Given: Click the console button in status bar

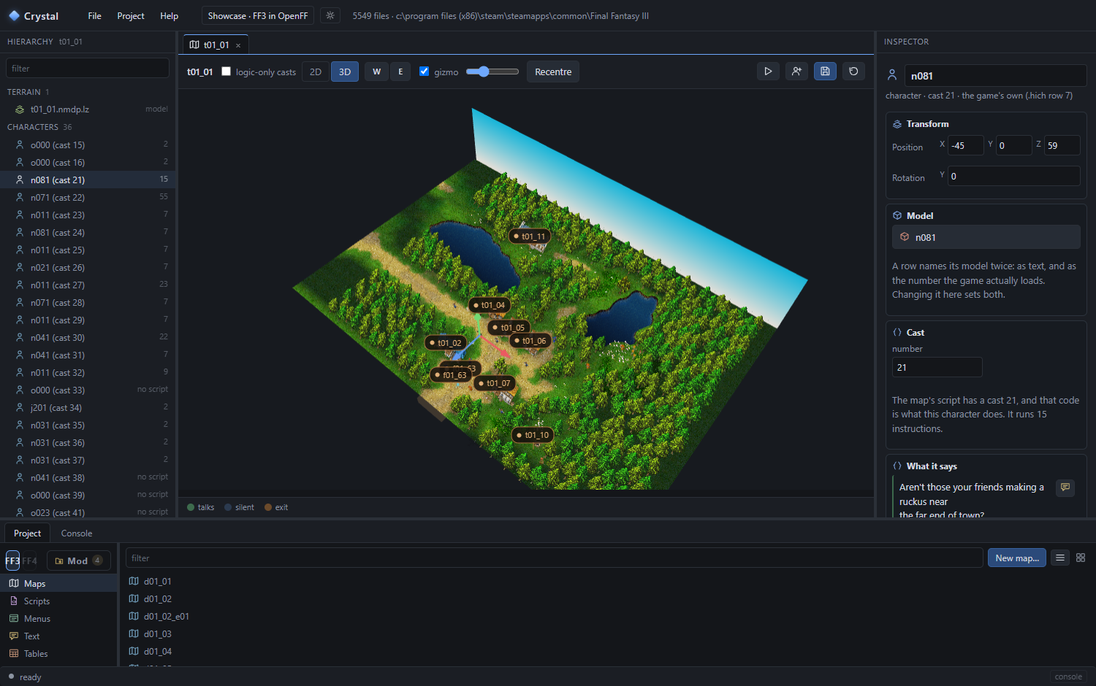Looking at the screenshot, I should (x=1068, y=677).
